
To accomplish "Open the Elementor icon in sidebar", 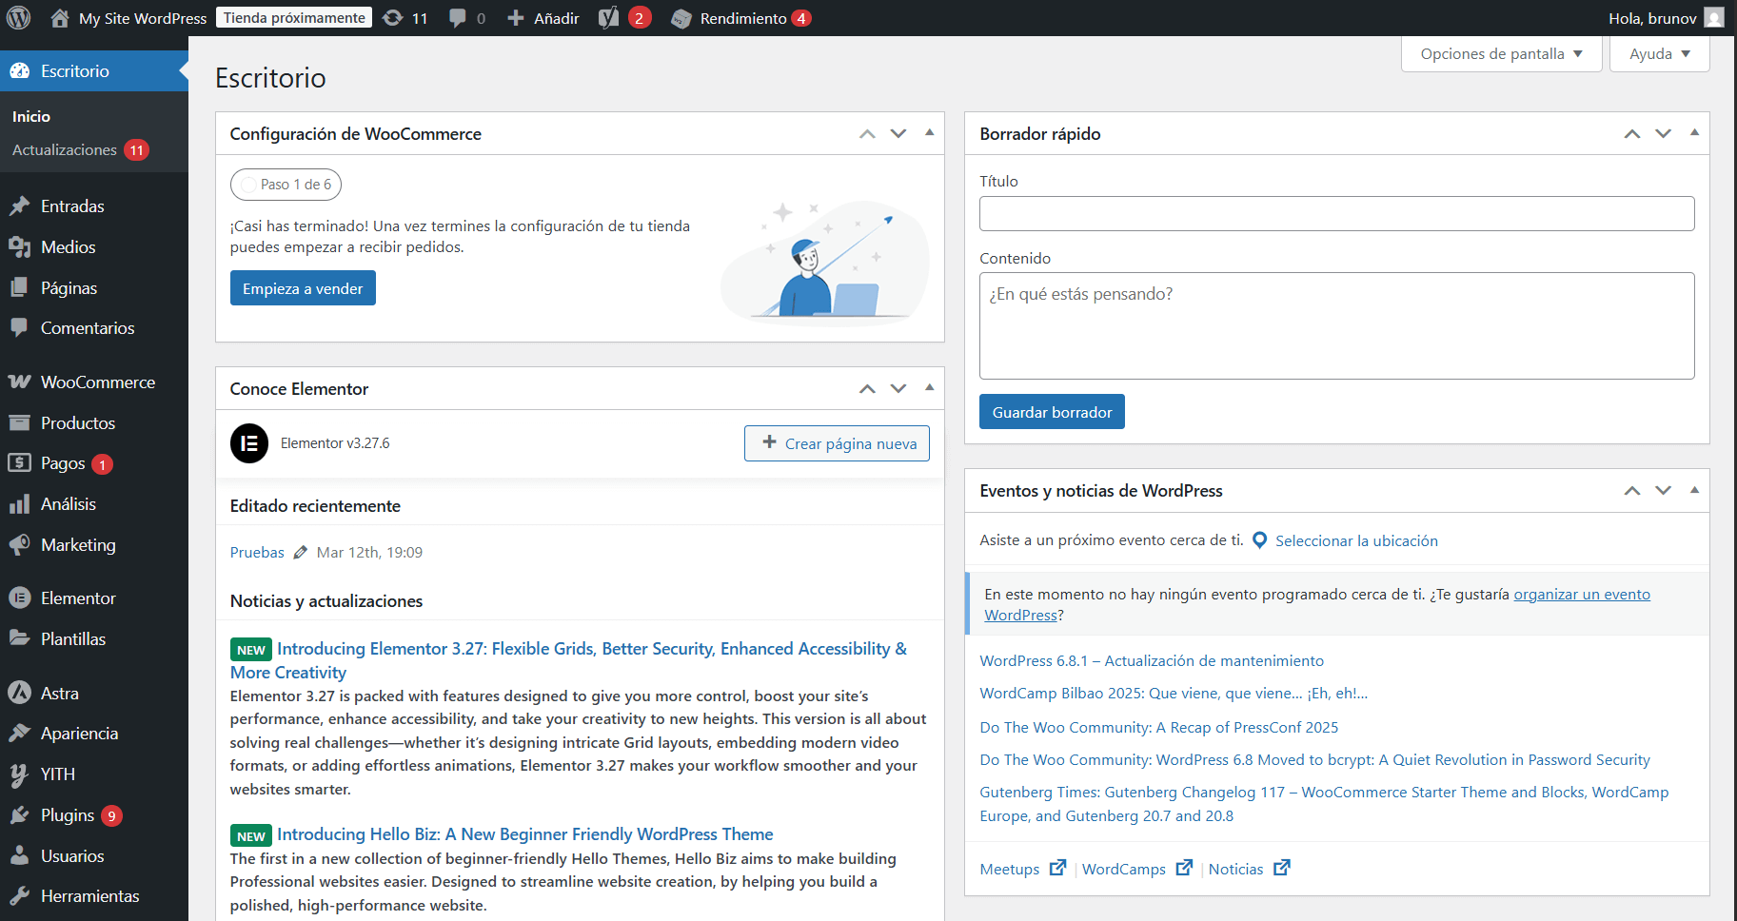I will (19, 598).
